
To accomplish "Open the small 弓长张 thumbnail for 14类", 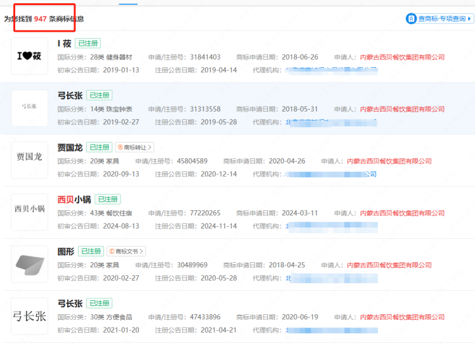I will tap(29, 108).
